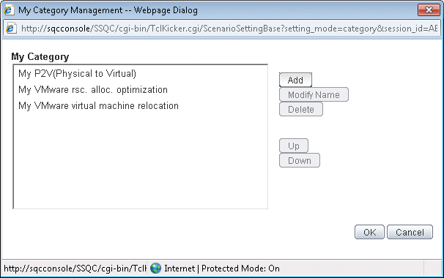The height and width of the screenshot is (278, 444).
Task: Click the page icon beside the URL
Action: tap(11, 29)
